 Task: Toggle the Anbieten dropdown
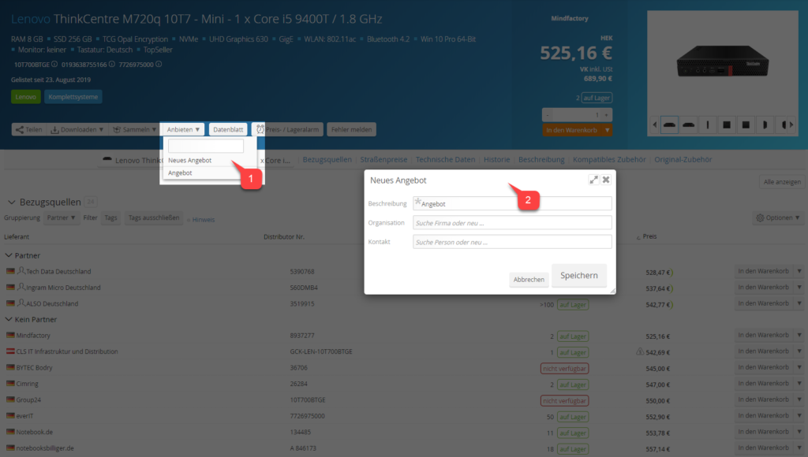point(183,130)
